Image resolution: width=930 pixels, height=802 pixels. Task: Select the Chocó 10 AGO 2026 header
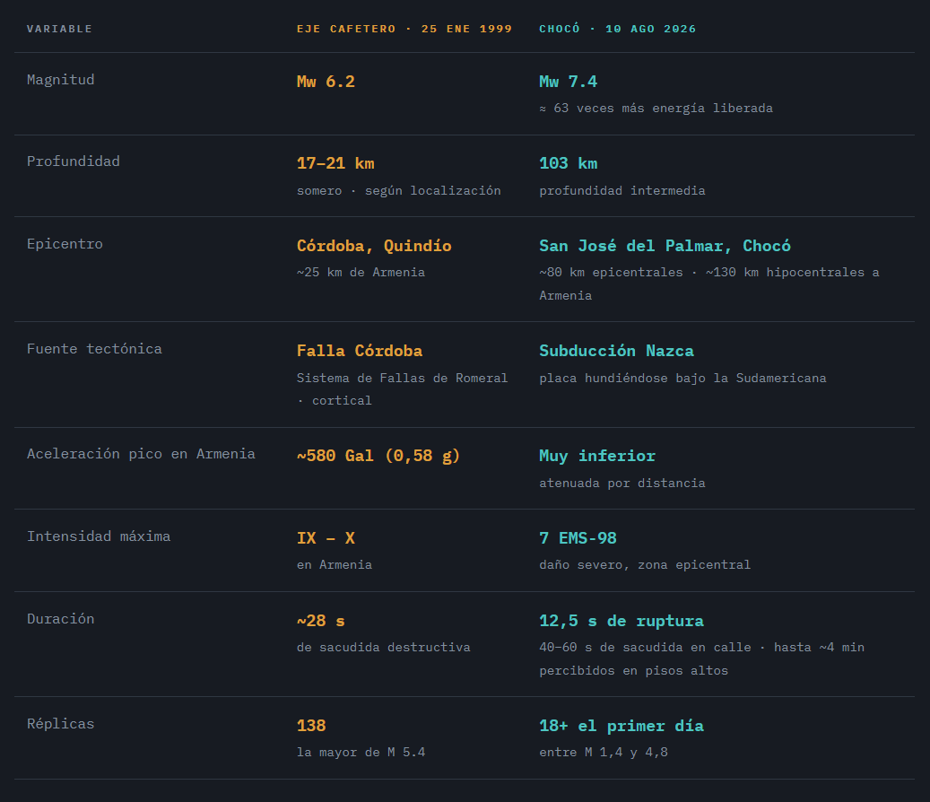pos(617,29)
